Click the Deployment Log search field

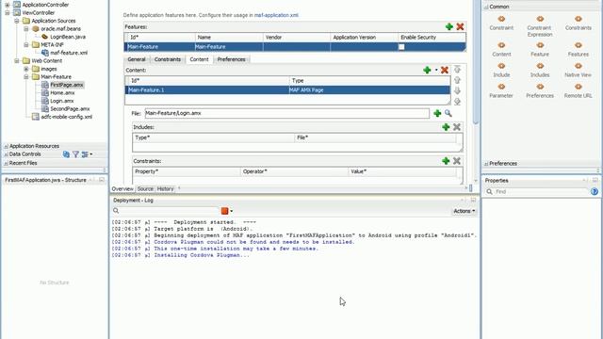pyautogui.click(x=170, y=211)
